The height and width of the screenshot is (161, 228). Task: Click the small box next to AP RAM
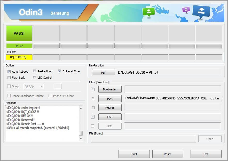[x=58, y=86]
